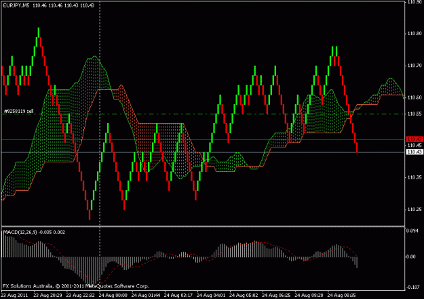Click the 110.55 price axis label

[x=415, y=114]
